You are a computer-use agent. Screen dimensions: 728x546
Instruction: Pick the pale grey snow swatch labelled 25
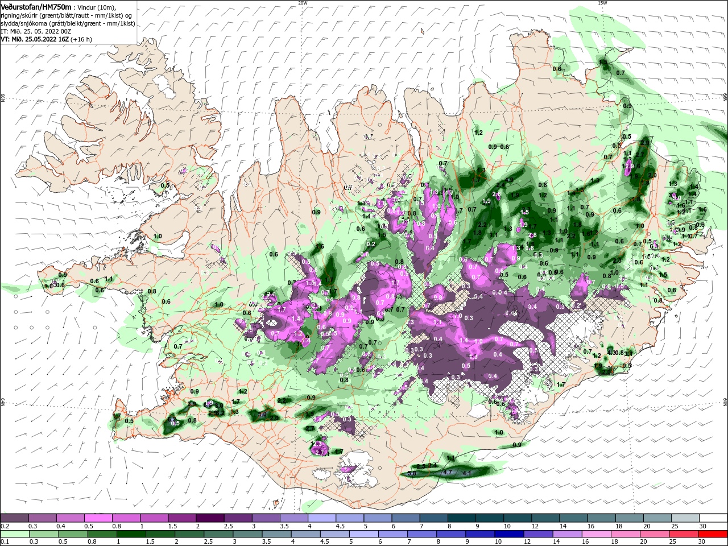point(685,518)
